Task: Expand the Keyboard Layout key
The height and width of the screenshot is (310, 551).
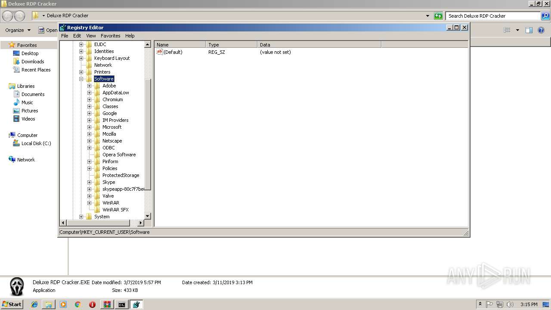Action: point(81,58)
